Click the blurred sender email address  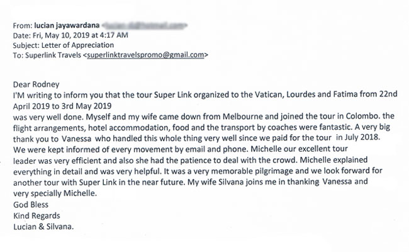(145, 25)
